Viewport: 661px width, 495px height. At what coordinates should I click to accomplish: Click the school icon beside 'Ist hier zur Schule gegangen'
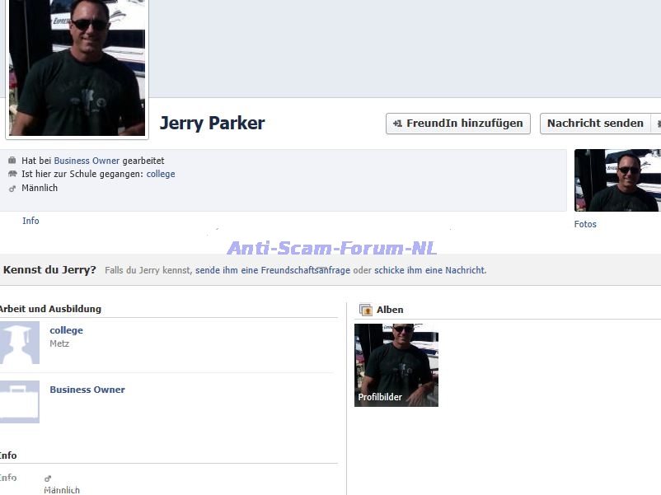coord(12,174)
